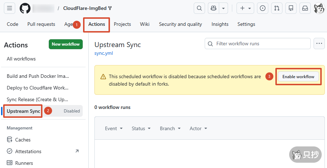The image size is (327, 168).
Task: Click the 0 workflow runs text
Action: coord(112,108)
